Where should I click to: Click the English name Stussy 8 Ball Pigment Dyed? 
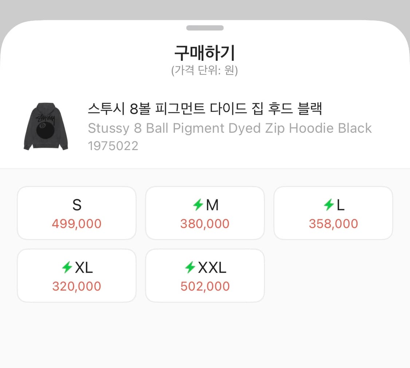(230, 128)
